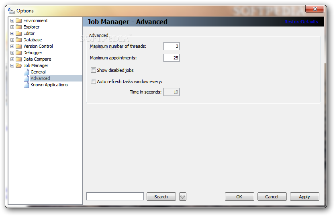Expand the Debugger tree node
335x216 pixels.
[12, 53]
